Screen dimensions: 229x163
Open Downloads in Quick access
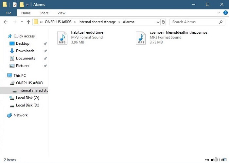click(x=25, y=51)
